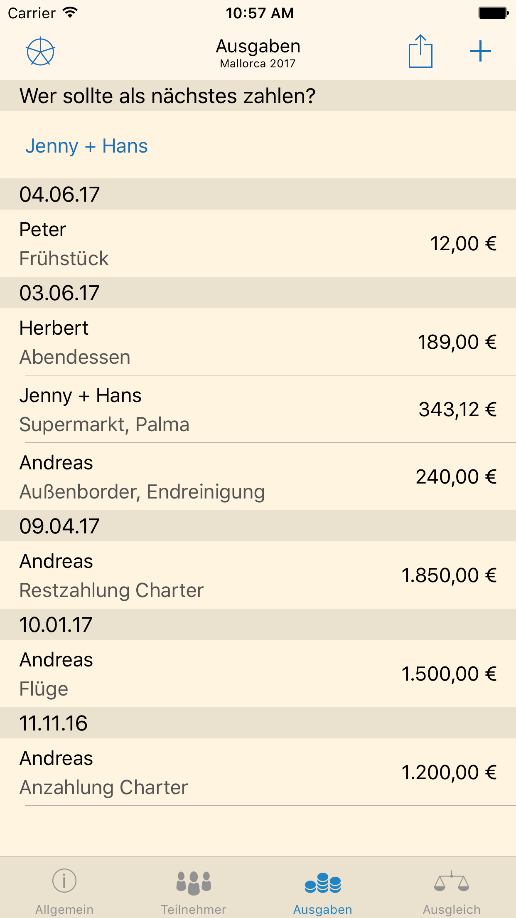Image resolution: width=516 pixels, height=918 pixels.
Task: Tap the Ausgaben Mallorca 2017 title
Action: [258, 53]
